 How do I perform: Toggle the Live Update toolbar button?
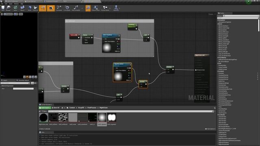[x=67, y=8]
